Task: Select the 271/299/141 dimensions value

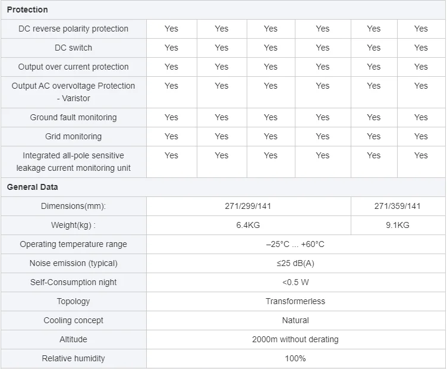Action: click(248, 206)
